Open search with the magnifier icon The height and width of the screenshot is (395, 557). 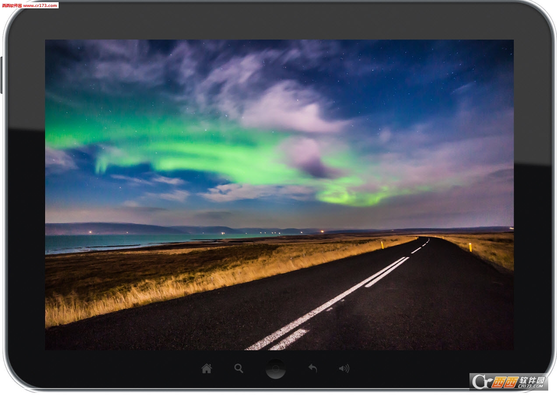coord(238,368)
